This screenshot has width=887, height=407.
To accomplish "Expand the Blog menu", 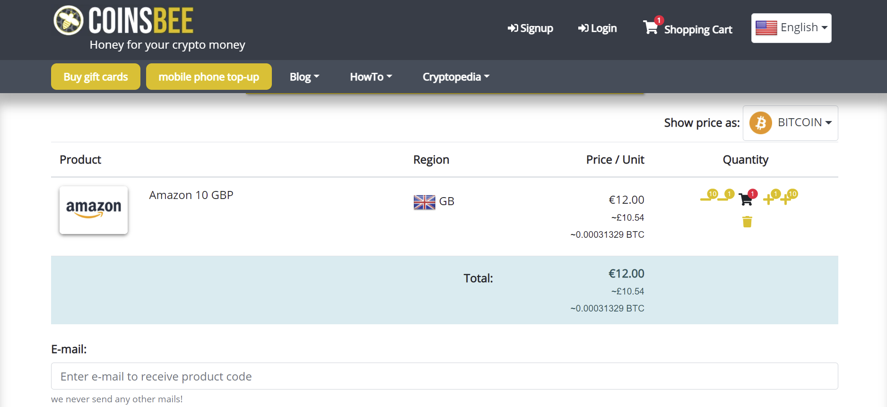I will click(x=304, y=77).
